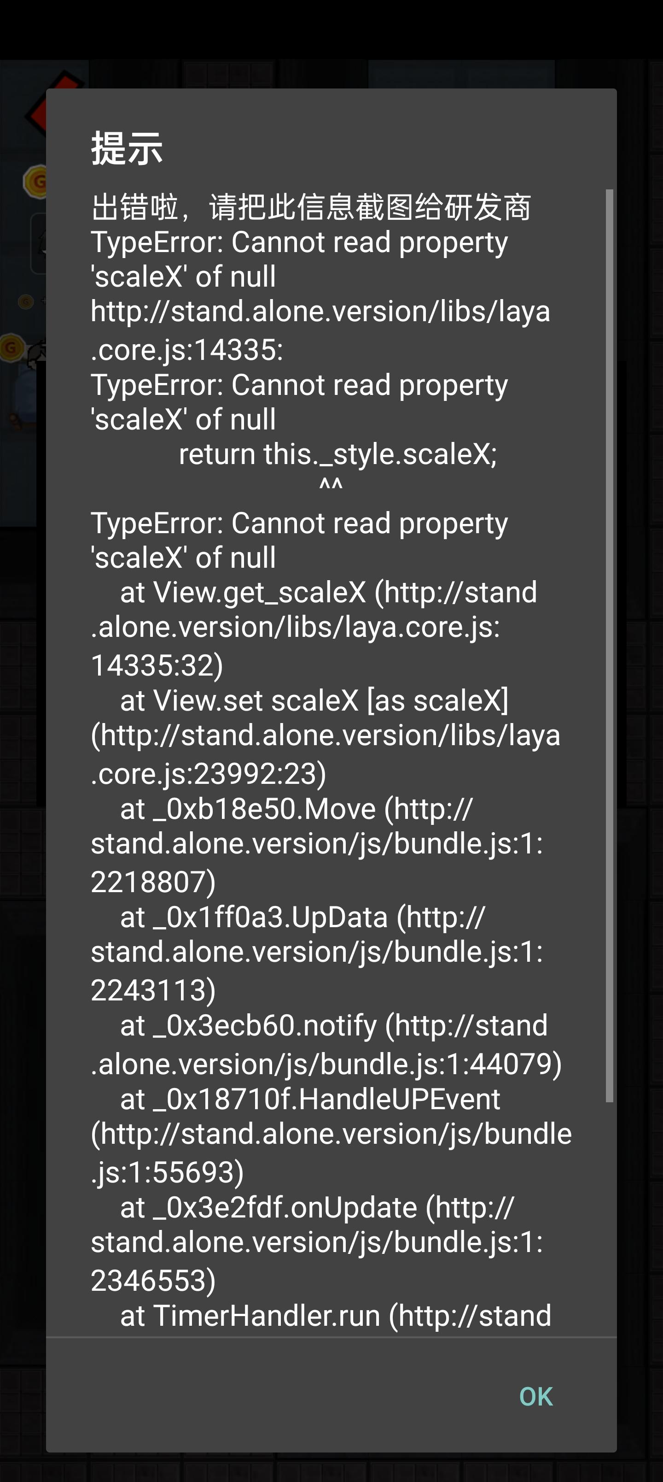This screenshot has width=663, height=1482.
Task: Click the error dialog's vertical scrollbar
Action: coord(609,644)
